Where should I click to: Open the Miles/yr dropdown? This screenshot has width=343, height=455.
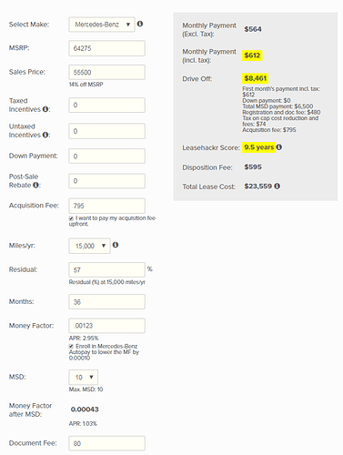pos(89,246)
